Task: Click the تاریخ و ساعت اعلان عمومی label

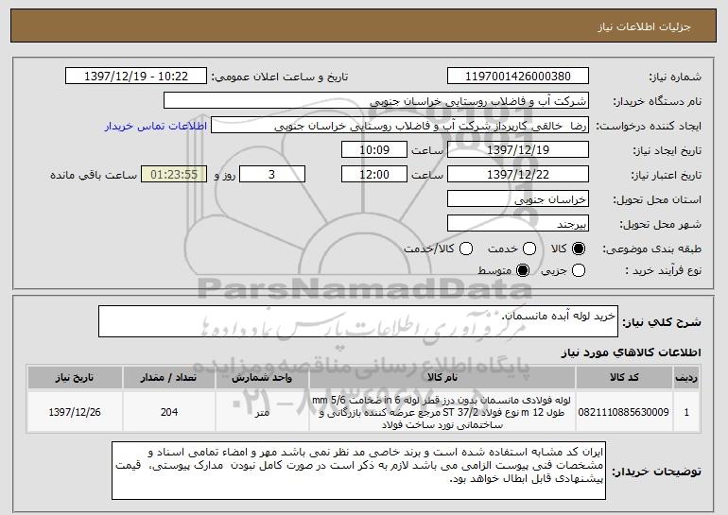Action: click(280, 77)
